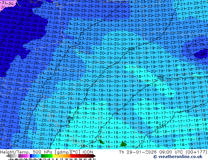The width and height of the screenshot is (208, 160).
Task: Click the right arrow end of the color legend
Action: [x=94, y=156]
